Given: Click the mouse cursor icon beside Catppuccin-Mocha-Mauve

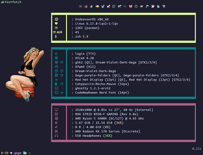Looking at the screenshot, I should (x=56, y=84).
